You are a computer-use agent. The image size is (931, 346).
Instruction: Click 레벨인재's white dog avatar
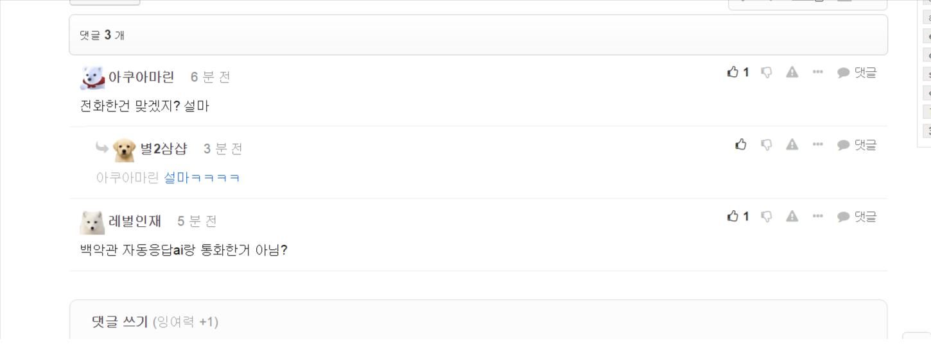92,222
